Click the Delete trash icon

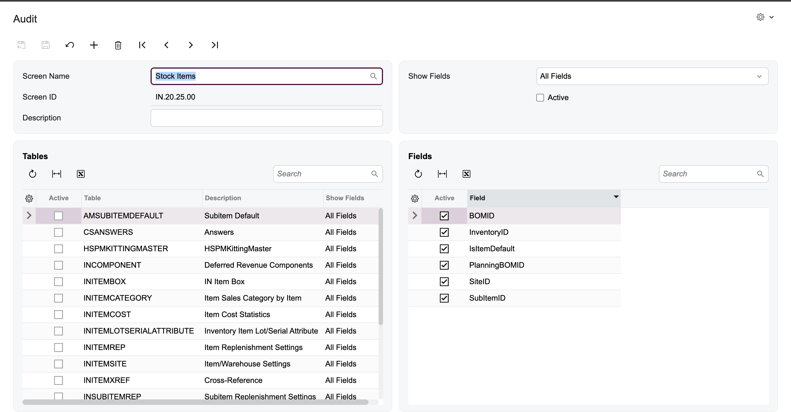tap(118, 45)
